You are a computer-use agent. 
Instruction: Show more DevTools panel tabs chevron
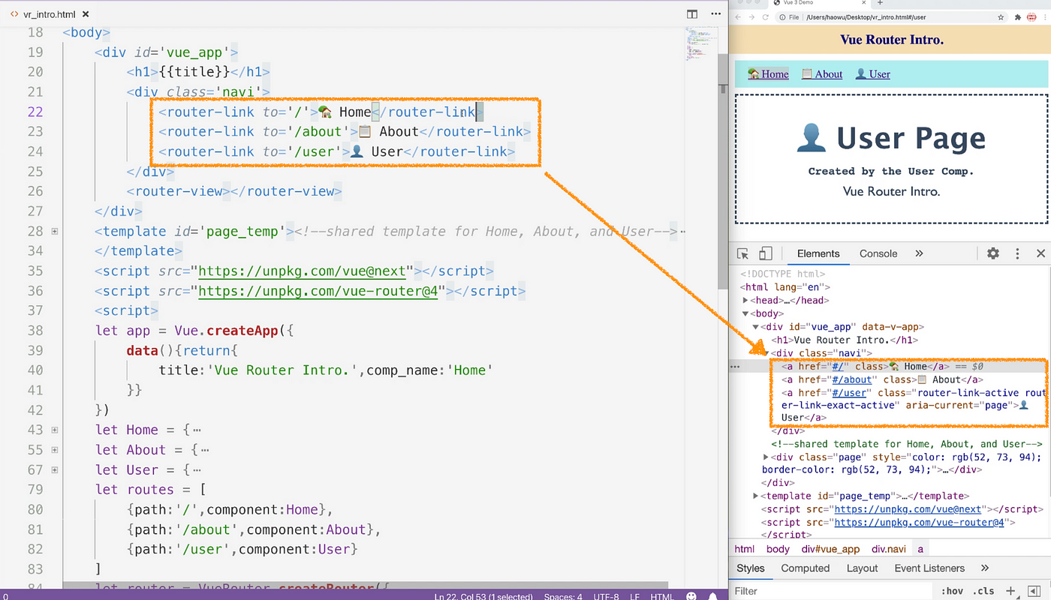click(x=919, y=253)
